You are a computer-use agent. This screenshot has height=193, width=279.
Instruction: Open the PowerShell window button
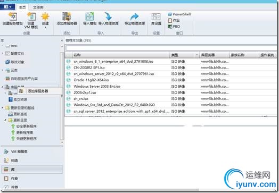[179, 14]
